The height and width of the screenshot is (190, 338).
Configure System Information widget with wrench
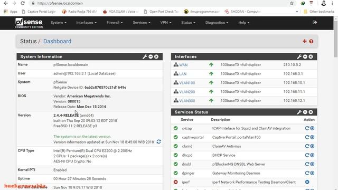point(145,56)
